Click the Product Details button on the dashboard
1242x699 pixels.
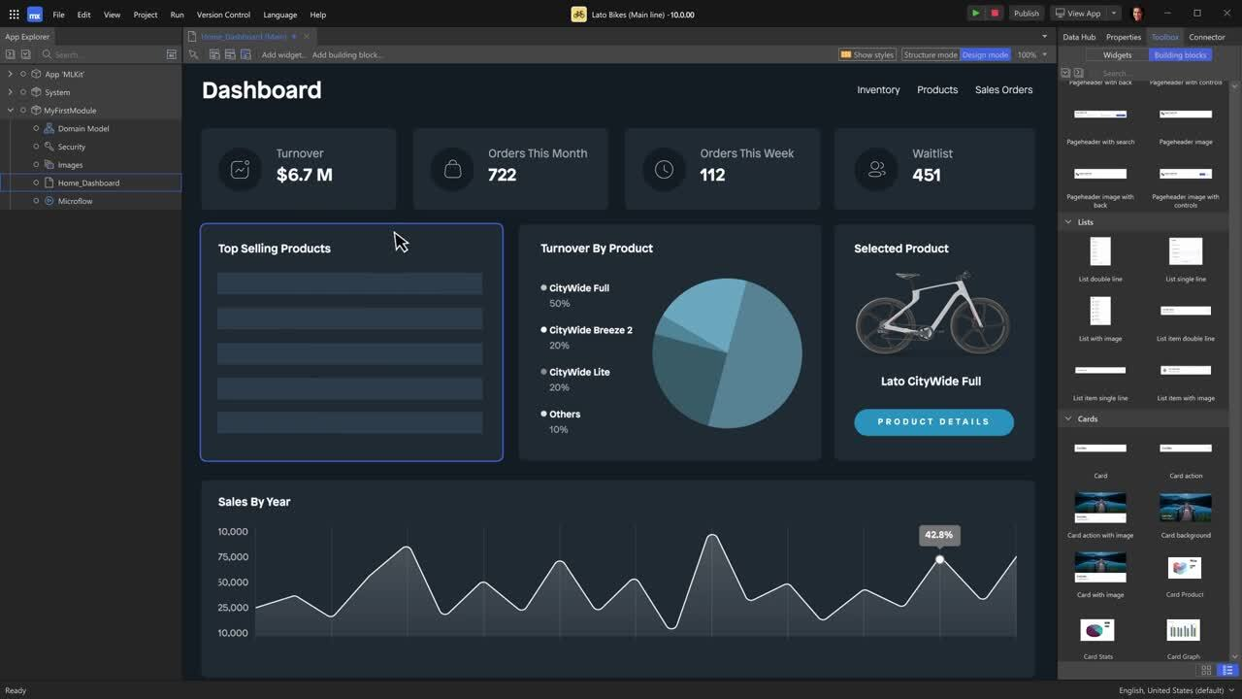933,422
